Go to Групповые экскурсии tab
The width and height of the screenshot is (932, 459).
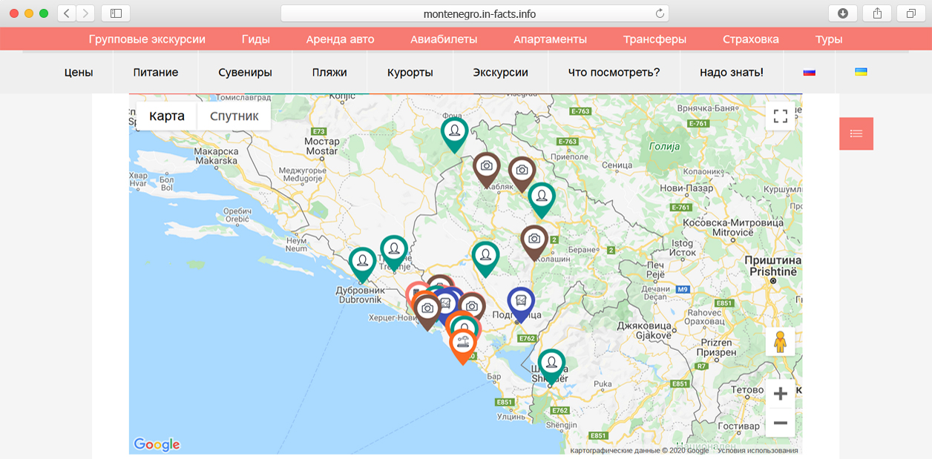147,39
